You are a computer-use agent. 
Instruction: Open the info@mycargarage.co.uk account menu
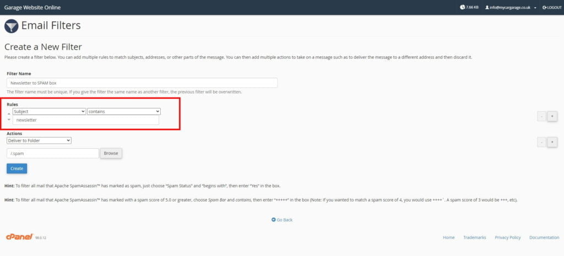[511, 8]
